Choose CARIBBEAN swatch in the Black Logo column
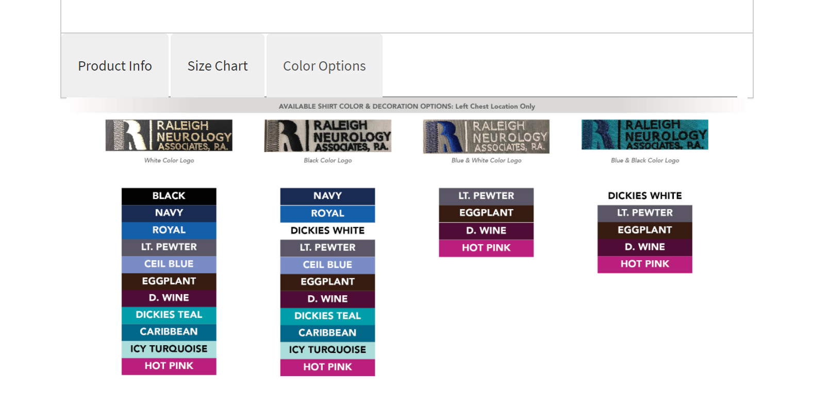 point(328,333)
